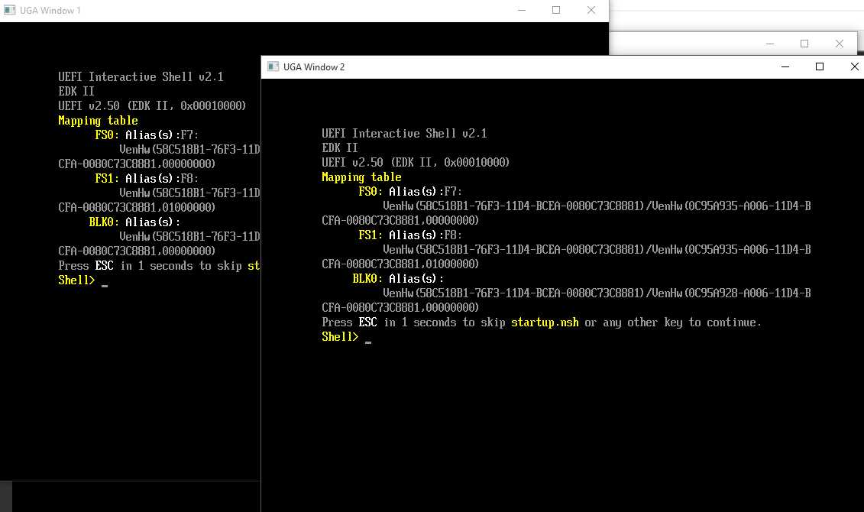This screenshot has width=864, height=512.
Task: Click 'Mapping table' heading in UGA Window 1
Action: (x=98, y=121)
